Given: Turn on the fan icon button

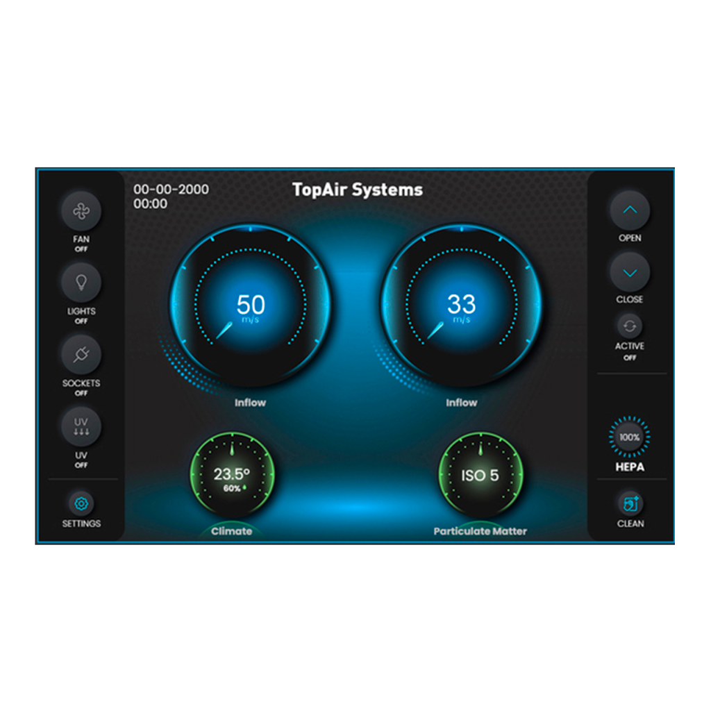Looking at the screenshot, I should coord(81,210).
